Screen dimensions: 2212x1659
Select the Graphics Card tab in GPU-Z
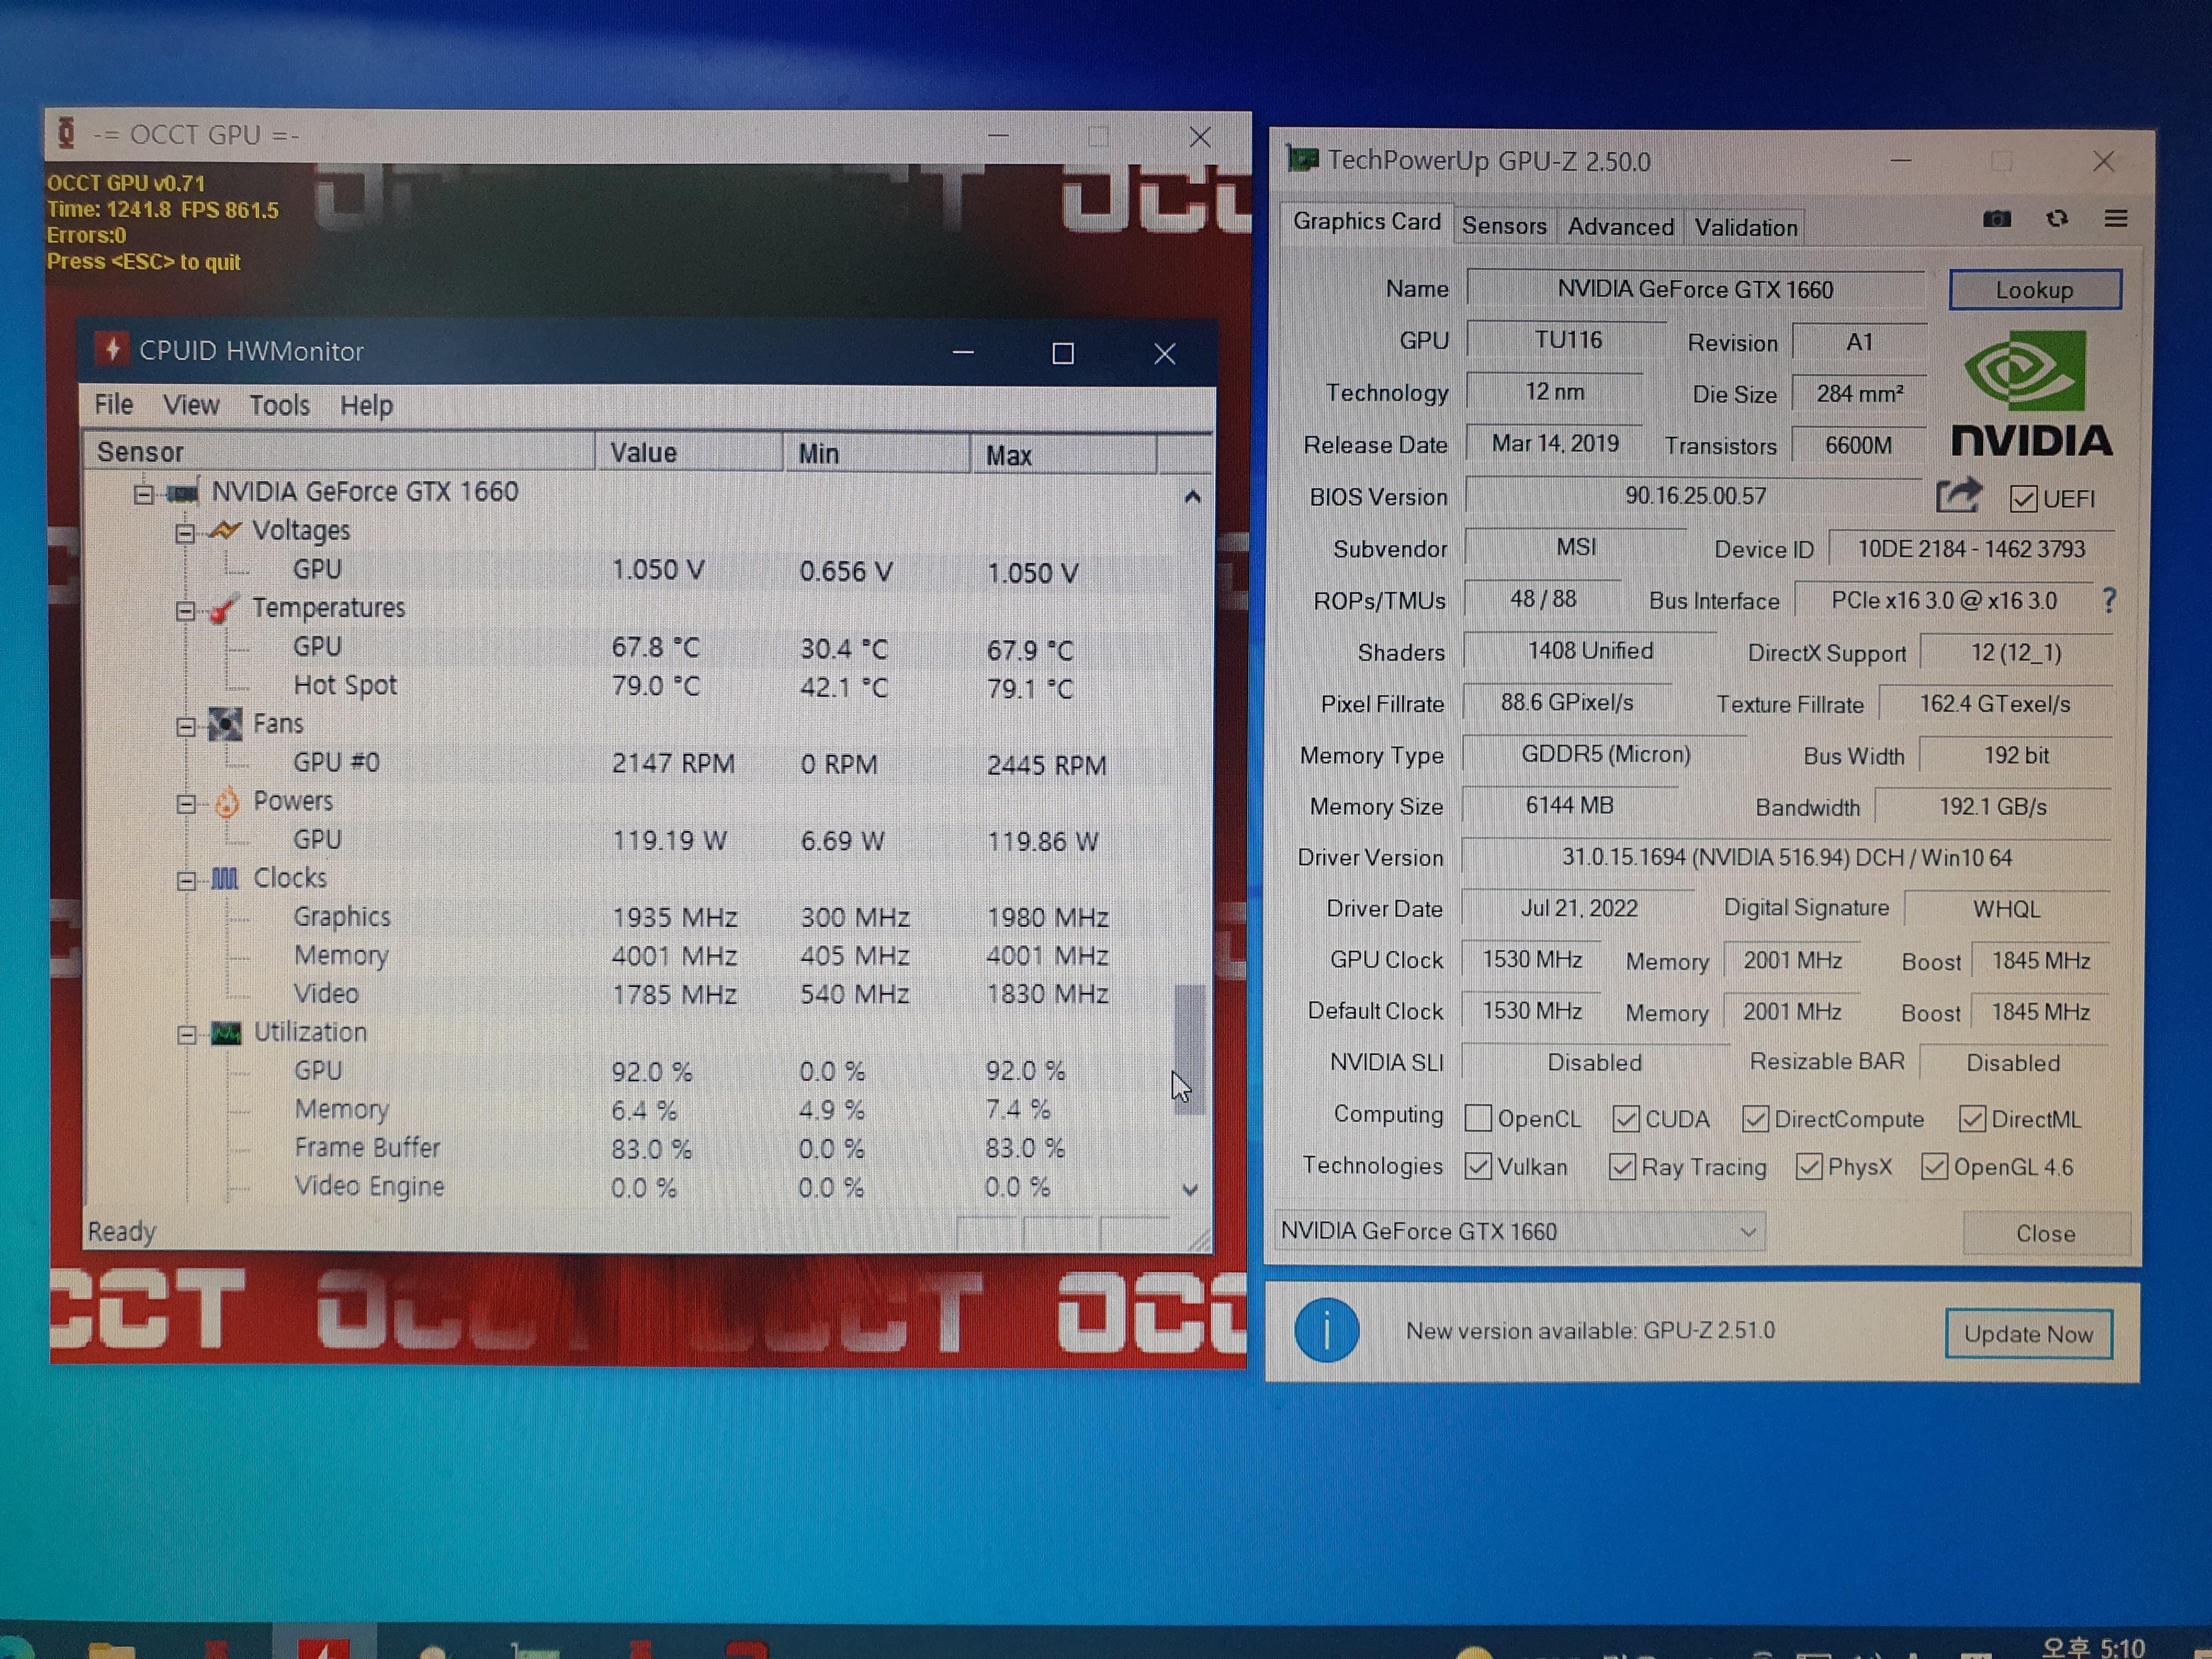1366,222
